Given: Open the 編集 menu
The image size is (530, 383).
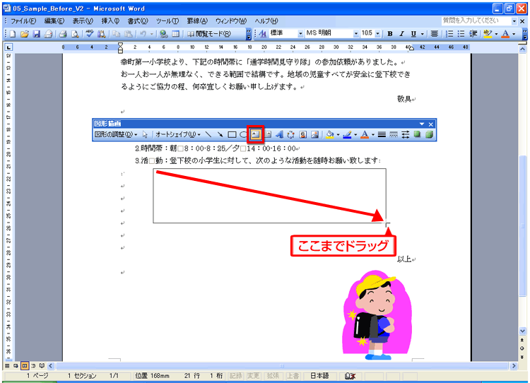Looking at the screenshot, I should click(x=54, y=21).
